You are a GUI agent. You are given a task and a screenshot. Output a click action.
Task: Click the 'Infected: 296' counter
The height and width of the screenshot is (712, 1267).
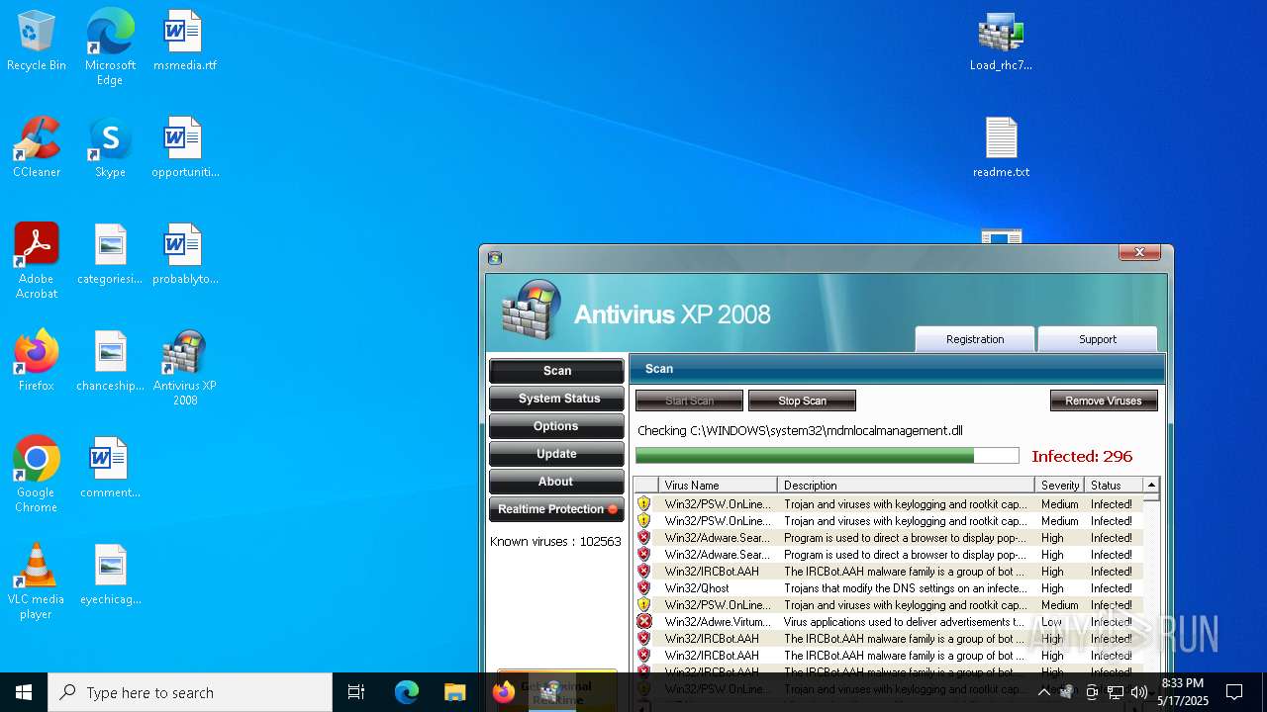1082,456
